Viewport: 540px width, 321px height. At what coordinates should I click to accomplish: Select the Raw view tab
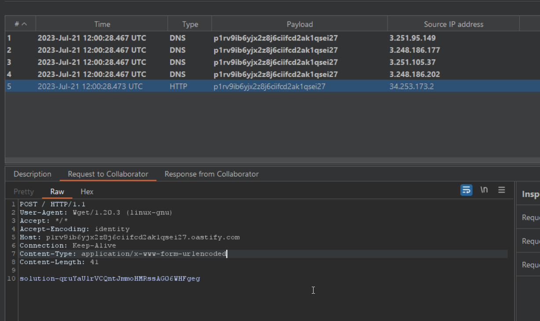point(57,192)
